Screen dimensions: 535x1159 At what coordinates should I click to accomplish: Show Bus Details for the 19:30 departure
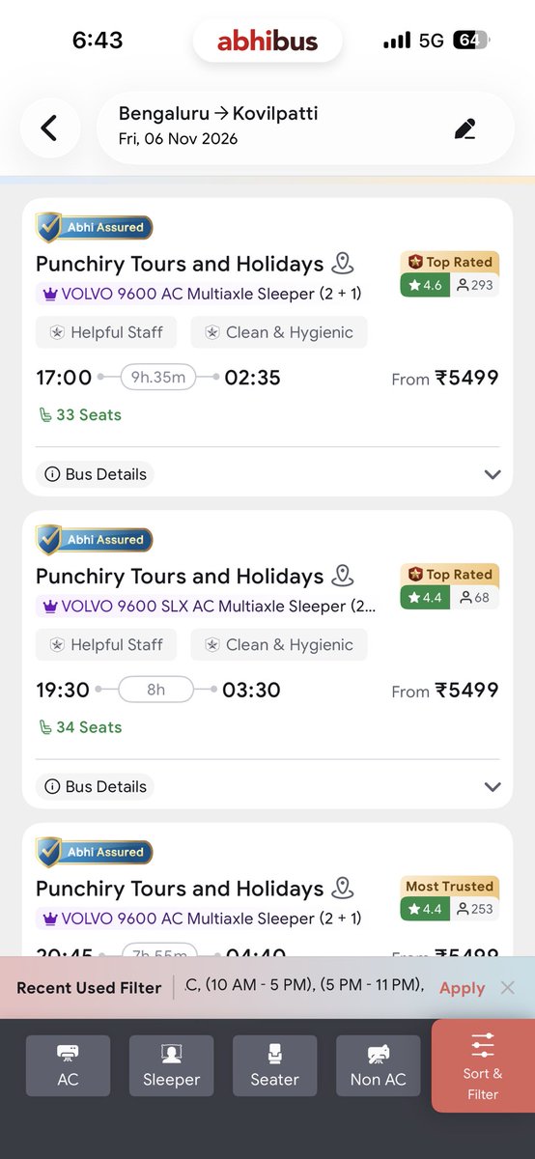(95, 786)
